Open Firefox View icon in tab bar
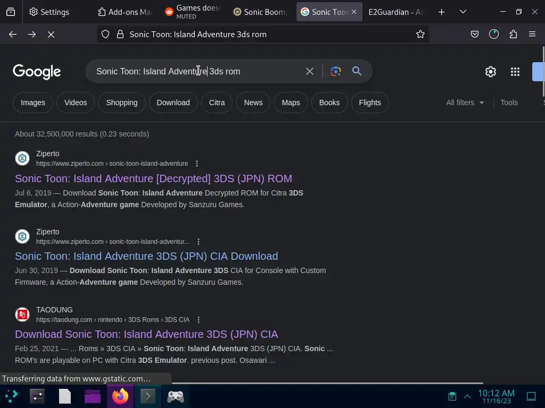Viewport: 545px width, 408px height. [x=11, y=12]
